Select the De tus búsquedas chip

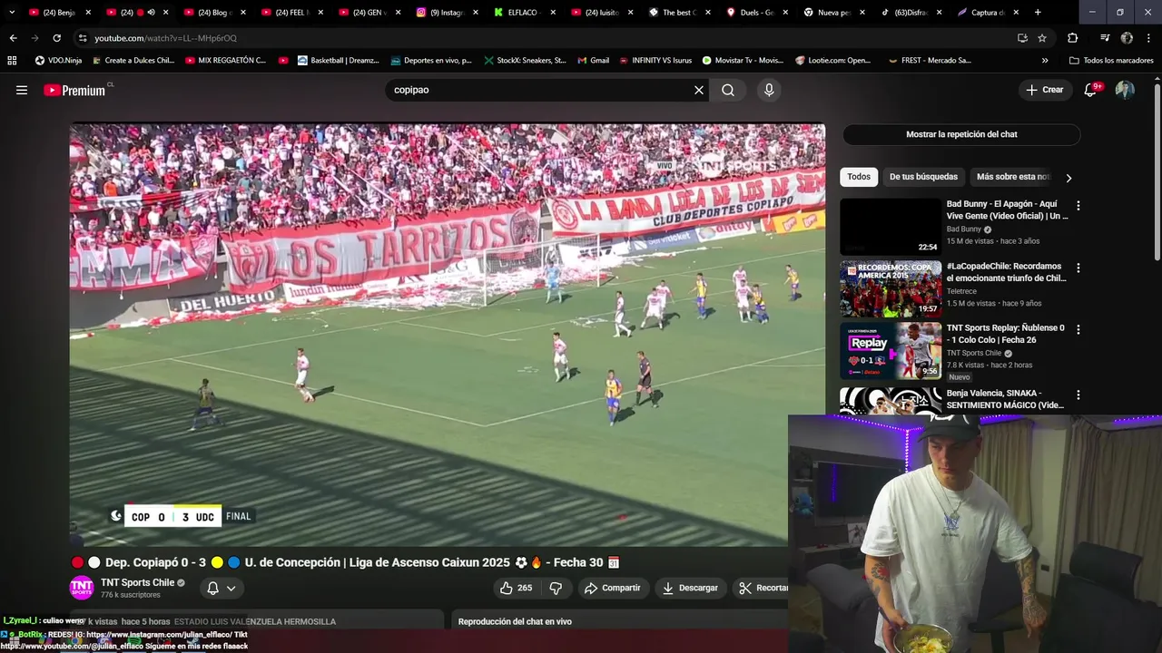pos(923,177)
